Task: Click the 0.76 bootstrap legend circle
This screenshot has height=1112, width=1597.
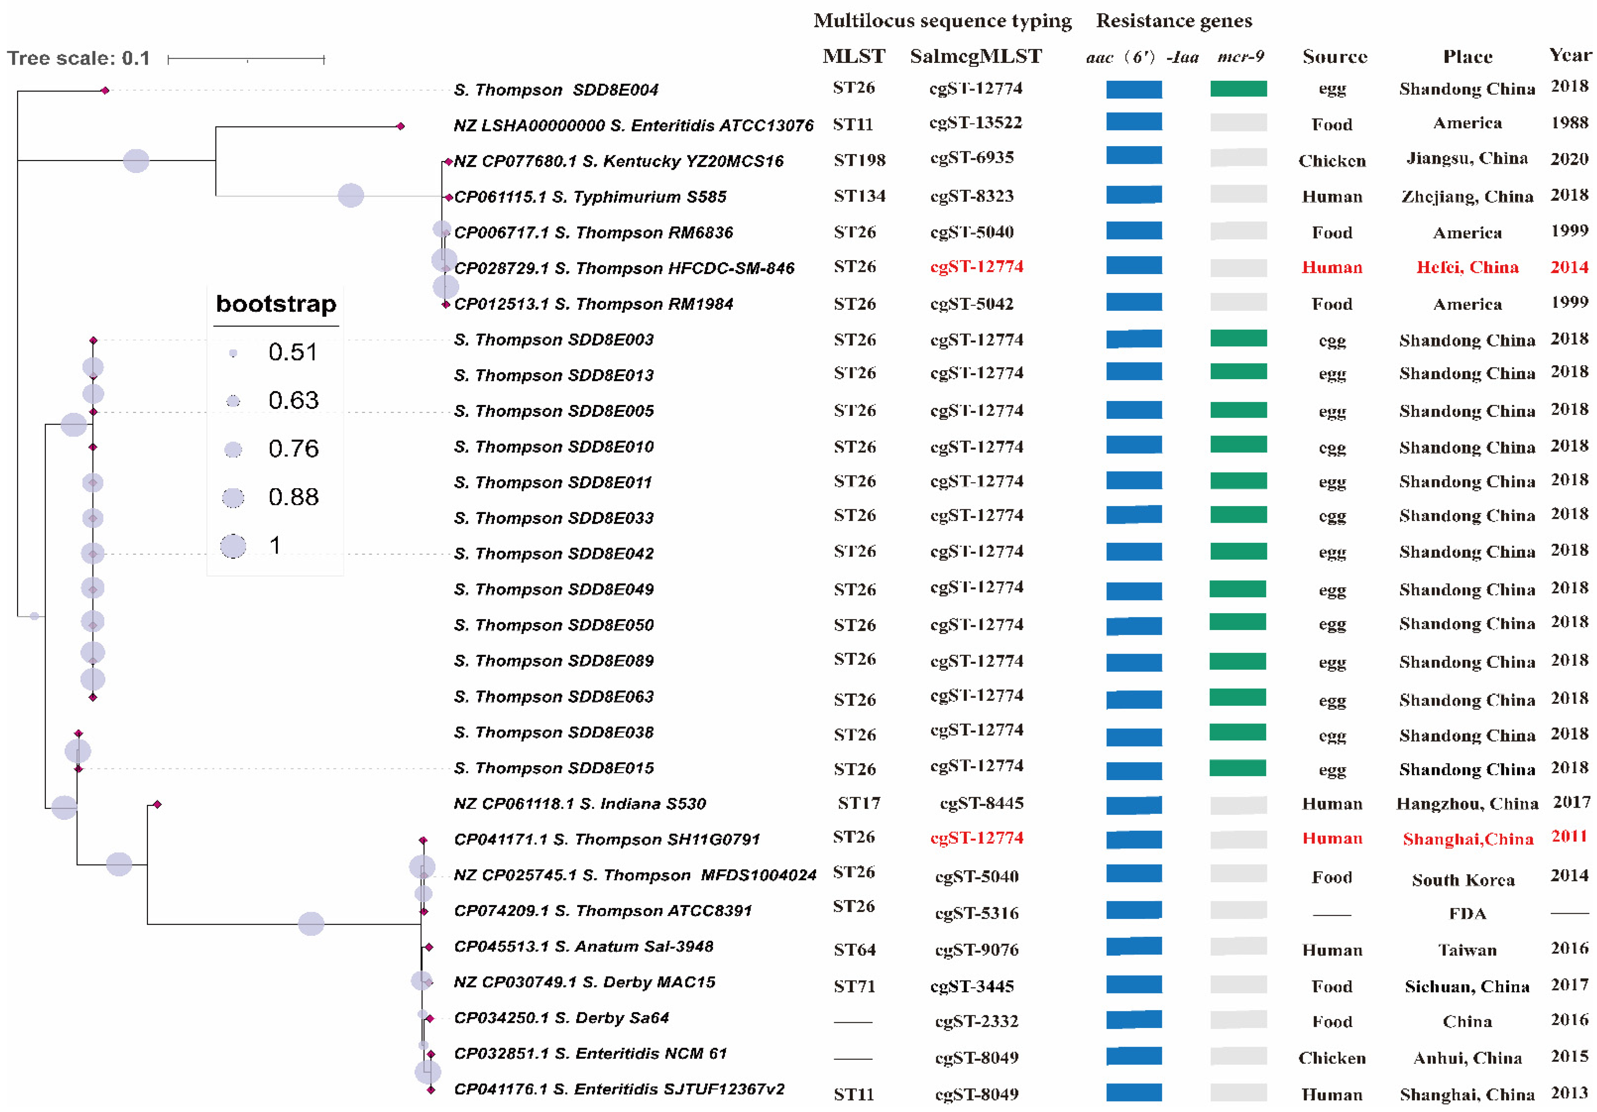Action: [x=233, y=450]
